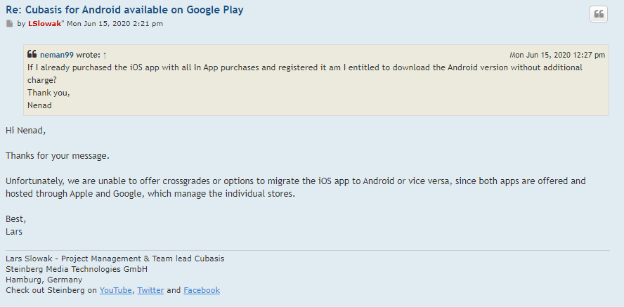The image size is (624, 307).
Task: Jump to original post via up arrow
Action: pyautogui.click(x=105, y=55)
